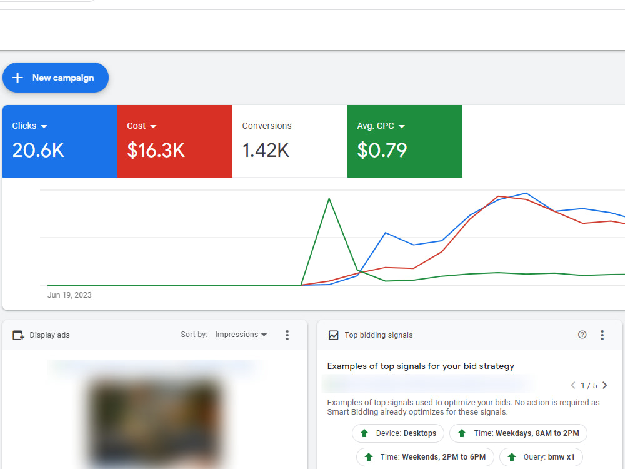Click the 1 / 5 page indicator

tap(589, 386)
